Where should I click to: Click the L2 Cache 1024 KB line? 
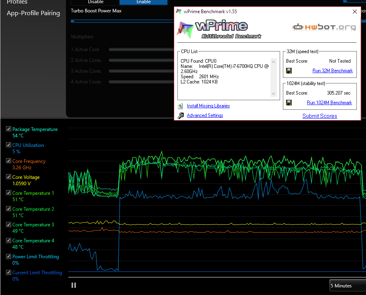pyautogui.click(x=199, y=82)
